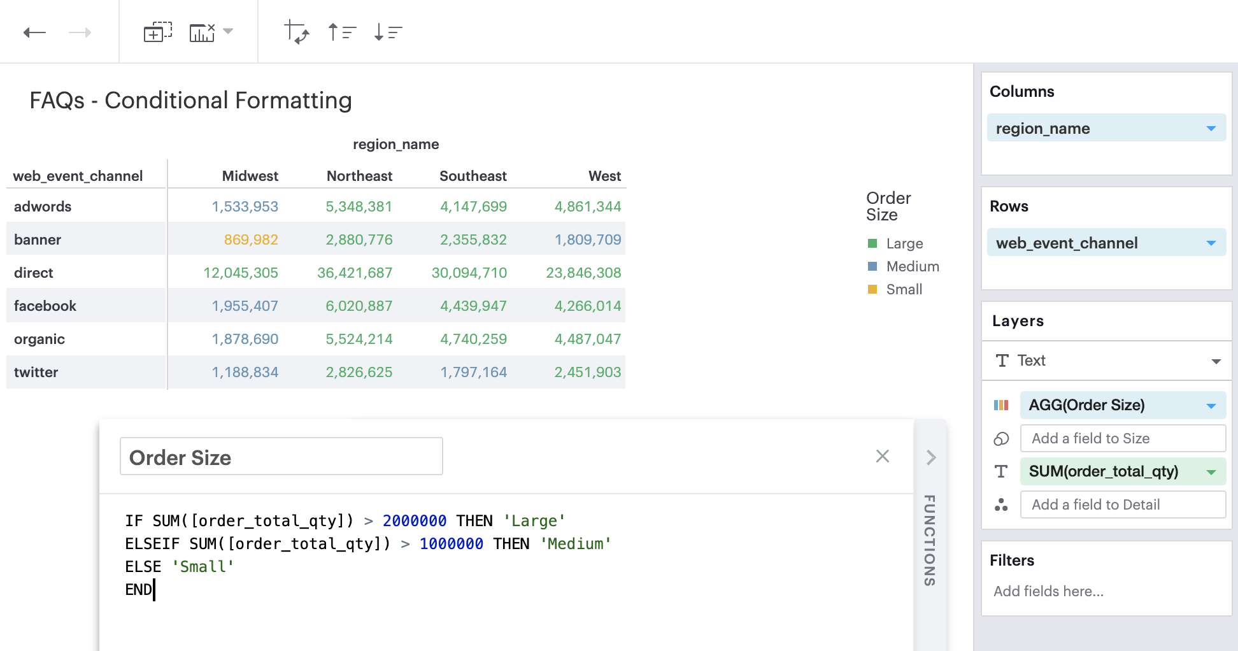The width and height of the screenshot is (1238, 651).
Task: Click the duplicate sheet icon
Action: pos(157,32)
